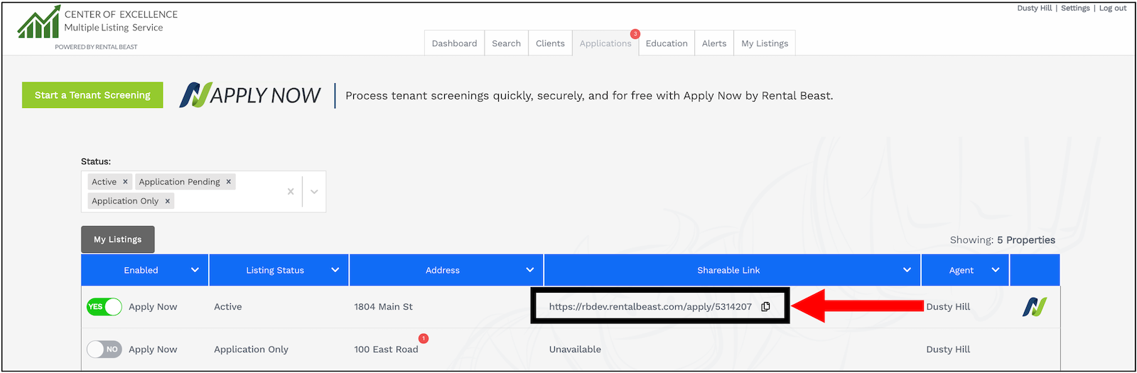
Task: Click the Center of Excellence logo
Action: pos(39,23)
